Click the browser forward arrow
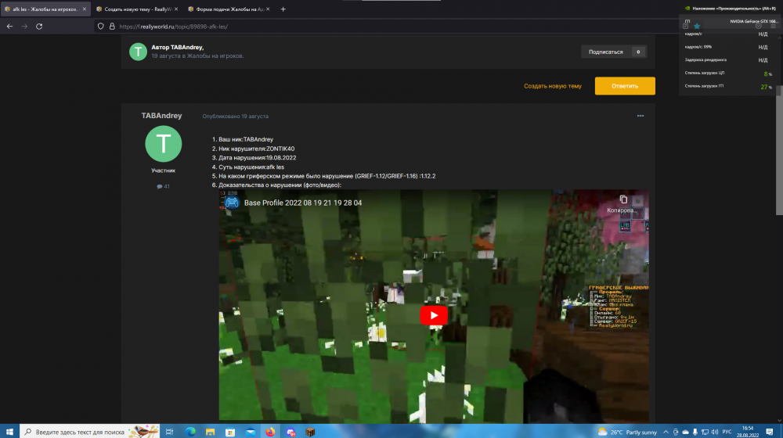Screen dimensions: 783x438 click(24, 27)
